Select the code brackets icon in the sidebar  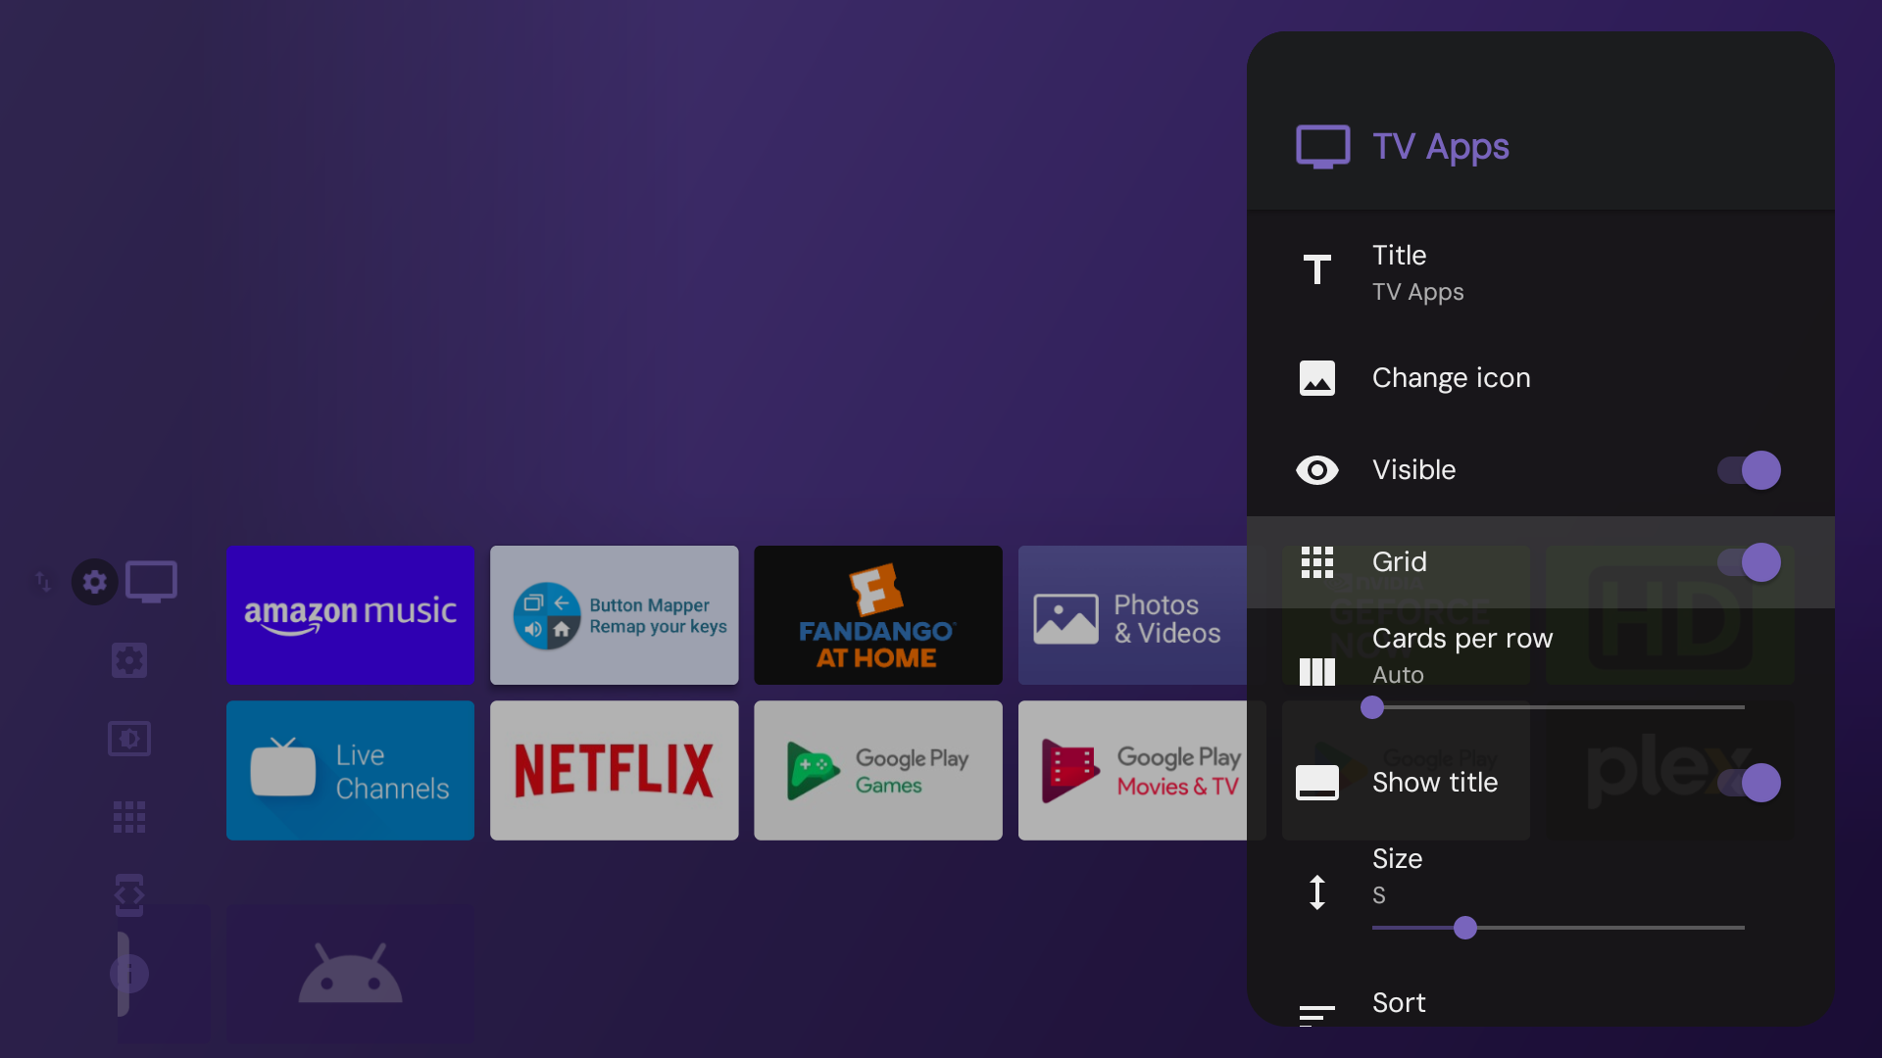(x=129, y=895)
